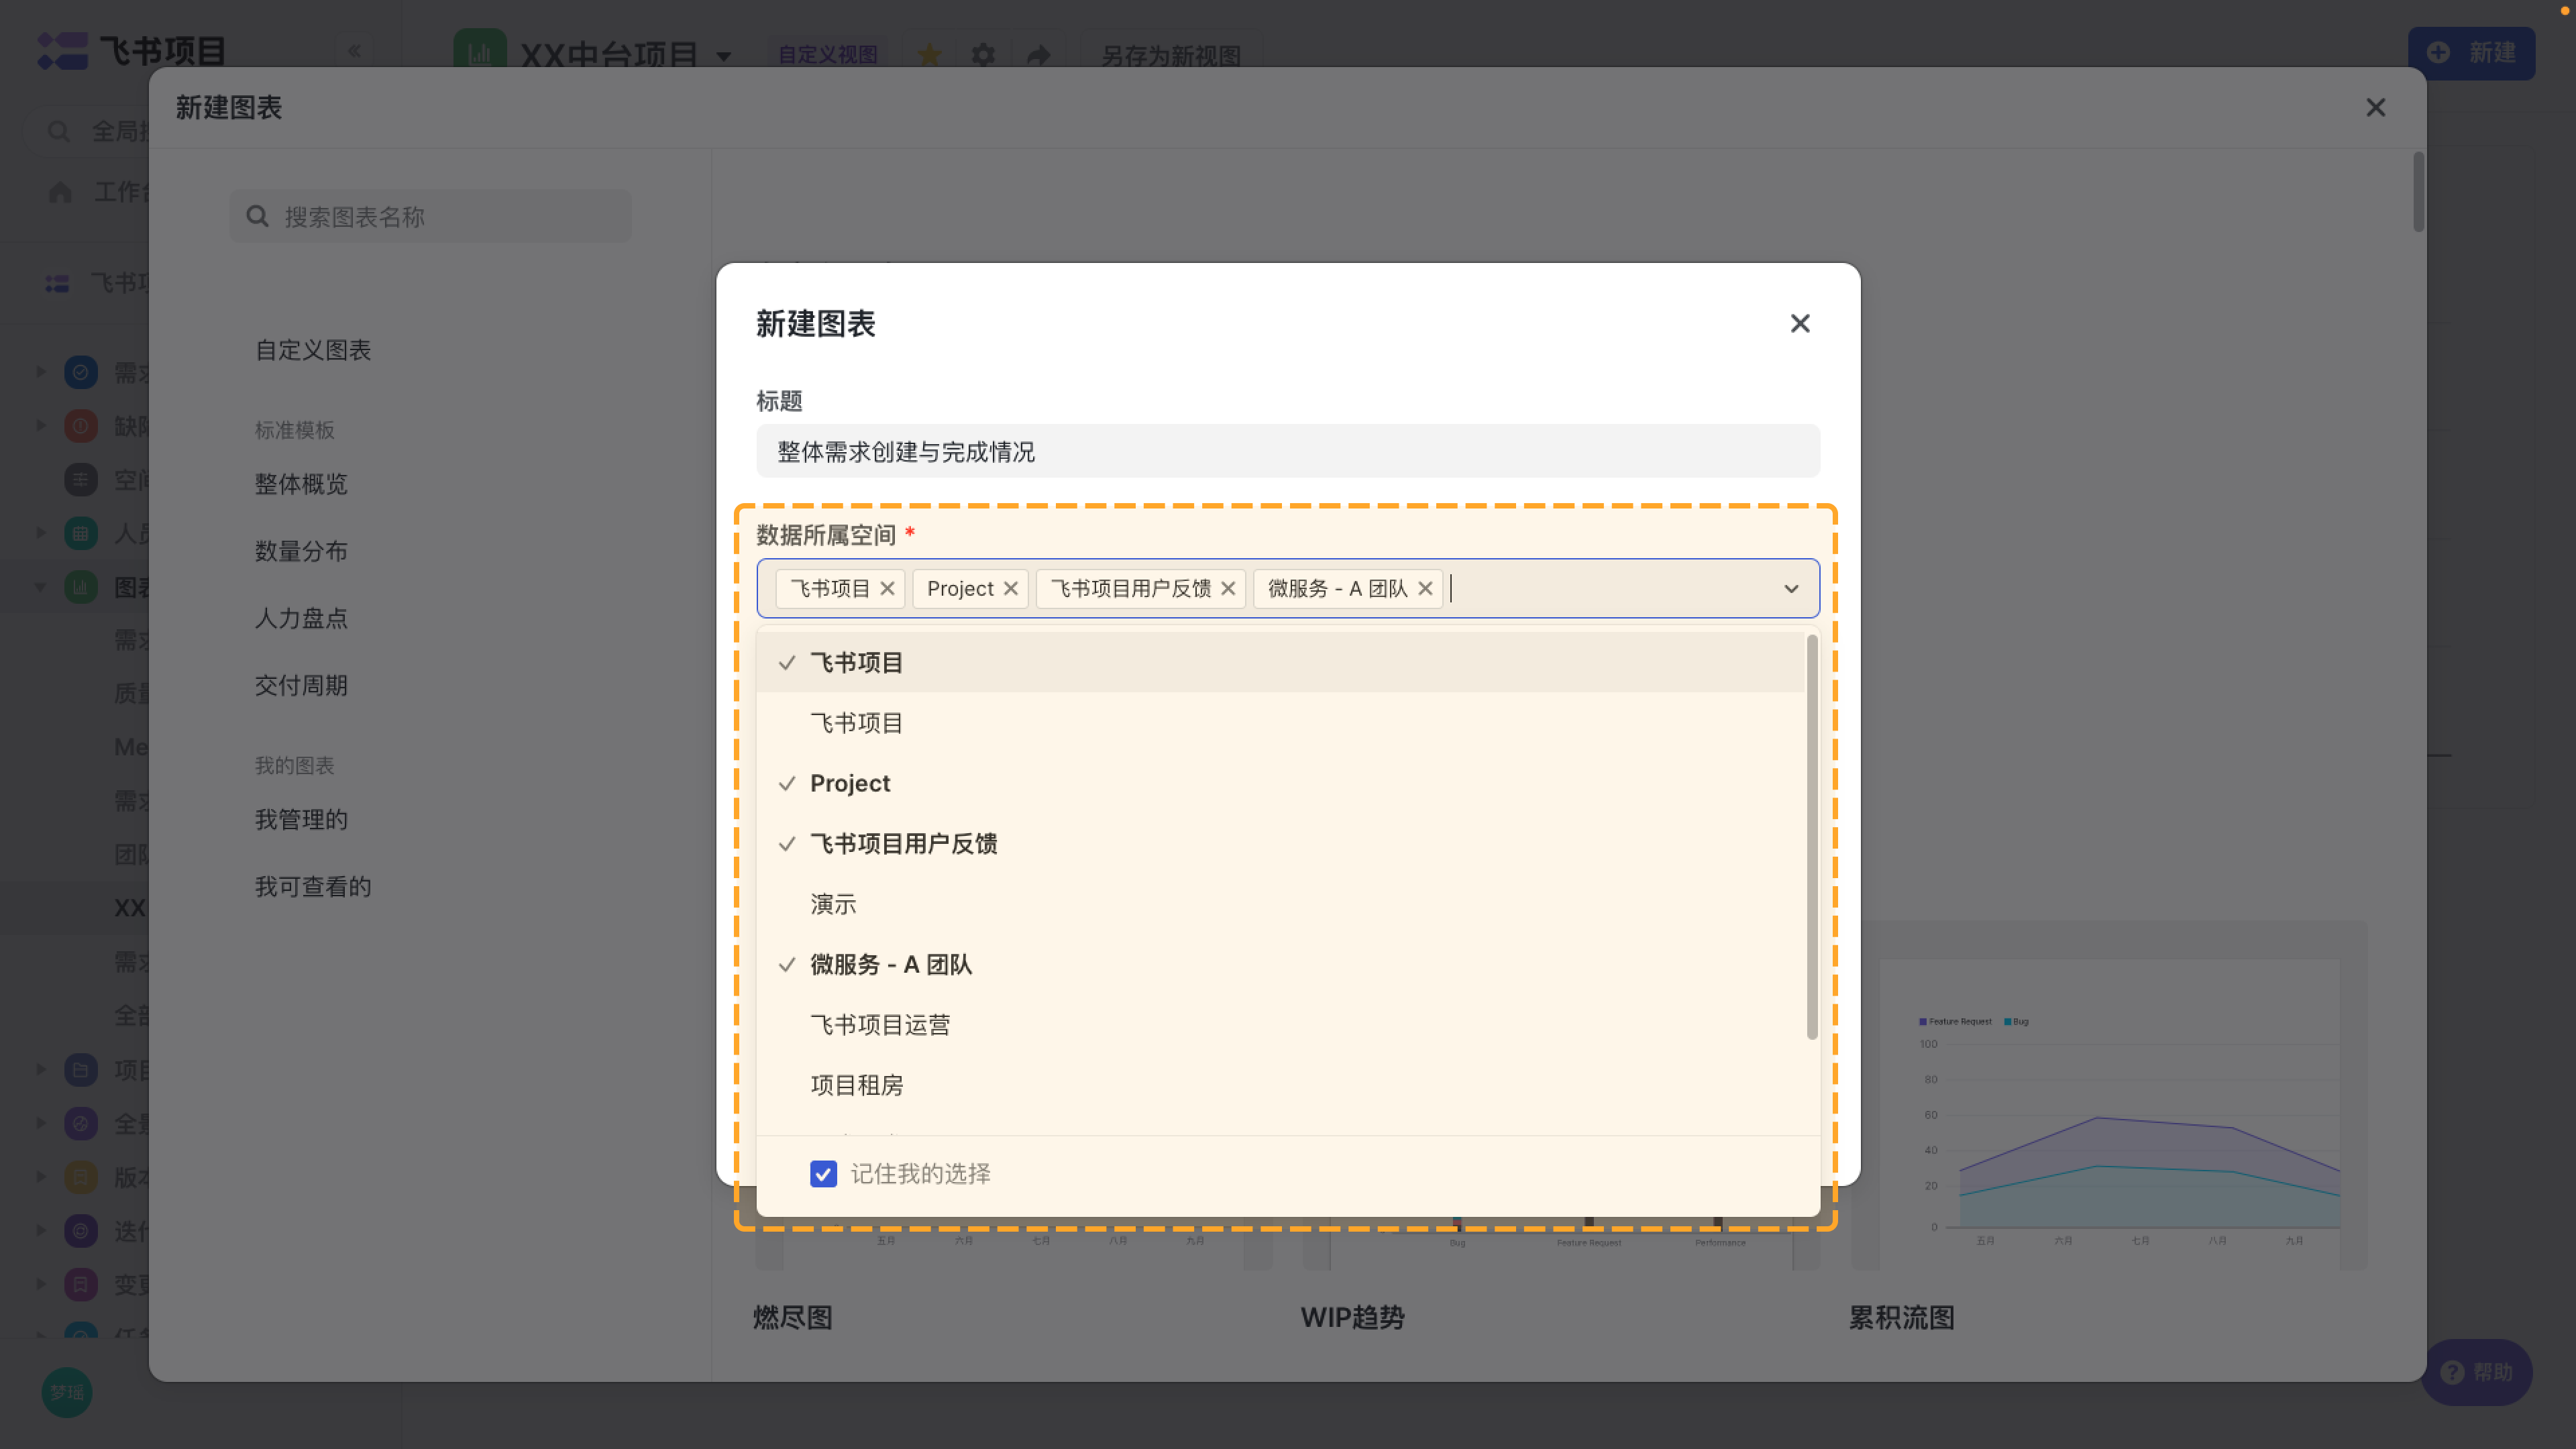The height and width of the screenshot is (1449, 2576).
Task: Toggle the 记住我的选择 checkbox
Action: click(x=823, y=1174)
